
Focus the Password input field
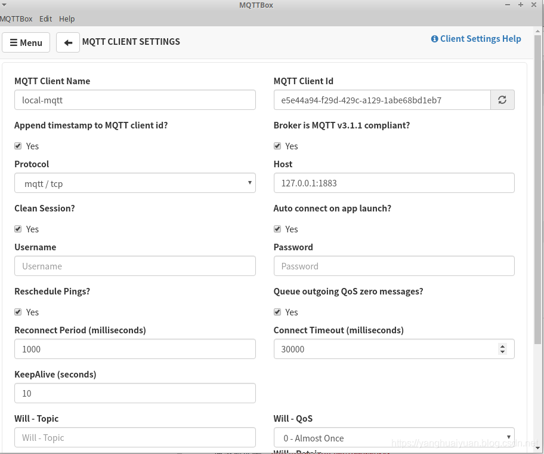click(x=394, y=266)
